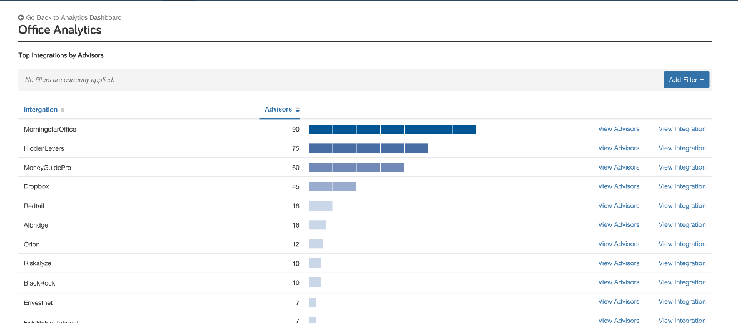Select the Envestnet integration name

[x=38, y=303]
